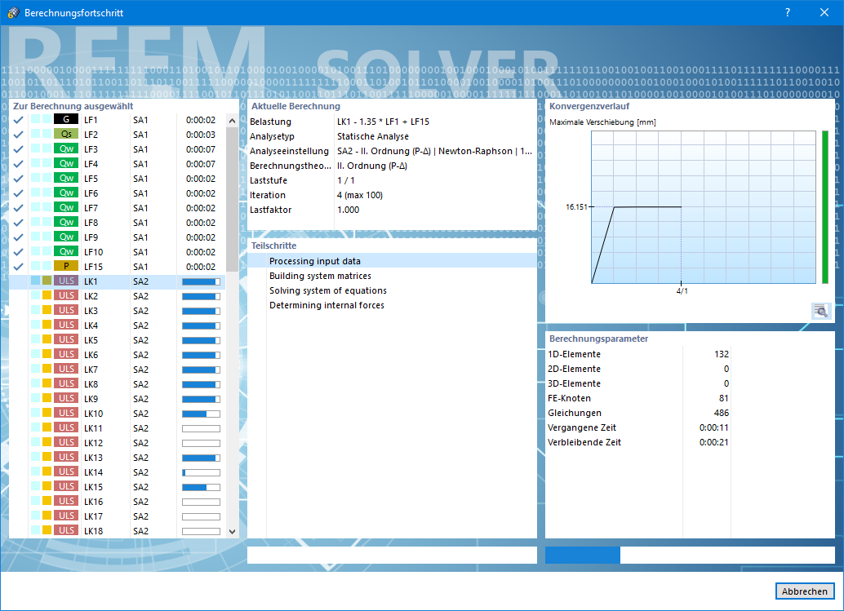Select the LK16 row name
This screenshot has width=844, height=611.
(93, 502)
